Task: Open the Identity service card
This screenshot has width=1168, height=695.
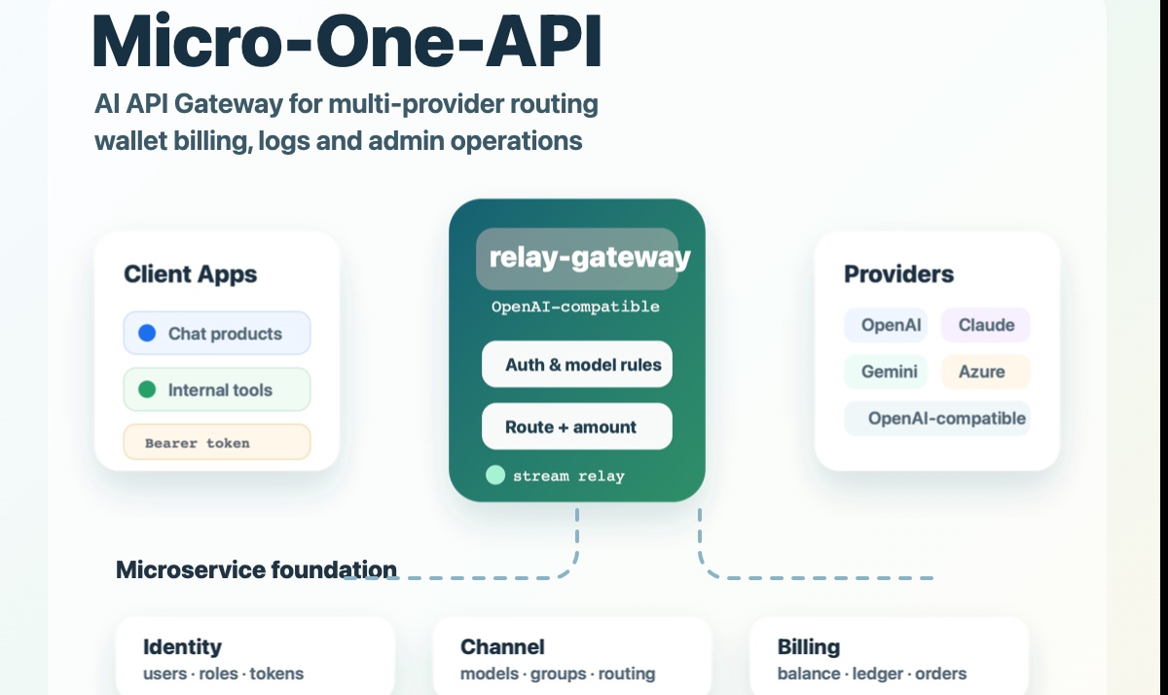Action: point(255,656)
